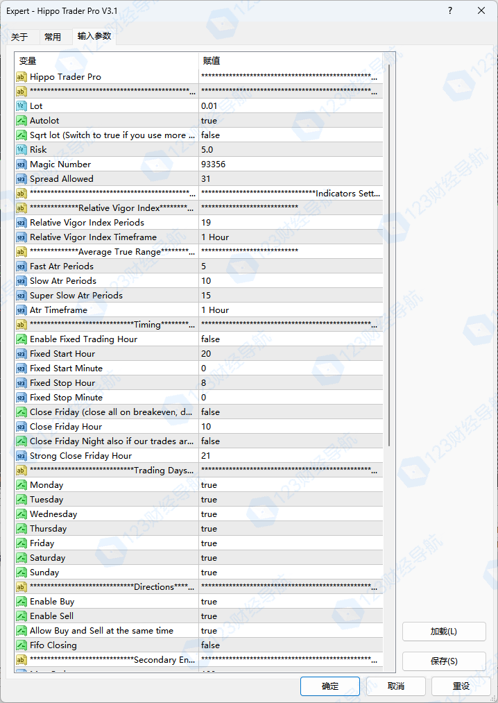This screenshot has height=703, width=498.
Task: Open the Wednesday value dropdown
Action: coord(291,514)
